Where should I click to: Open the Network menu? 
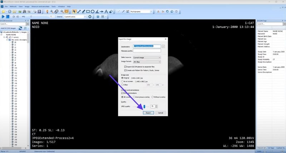pyautogui.click(x=13, y=6)
